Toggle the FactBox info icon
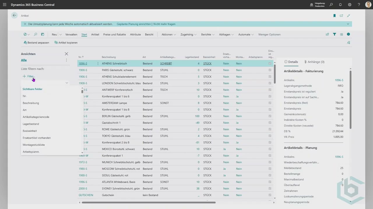The height and width of the screenshot is (209, 373). 348,34
